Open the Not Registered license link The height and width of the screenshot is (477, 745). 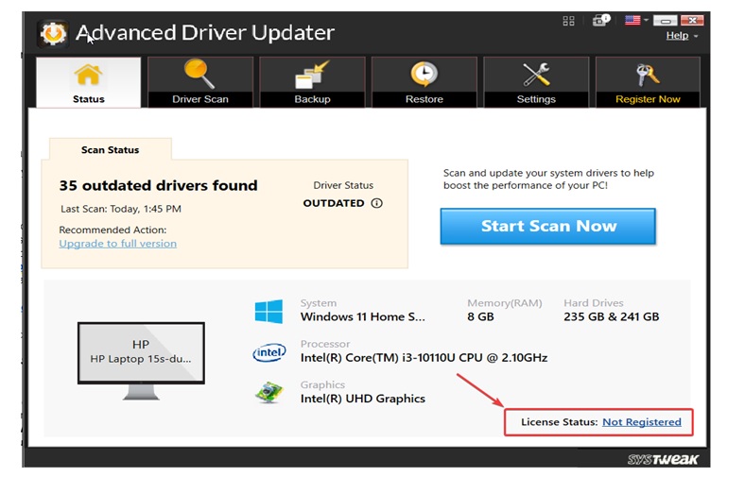click(641, 422)
